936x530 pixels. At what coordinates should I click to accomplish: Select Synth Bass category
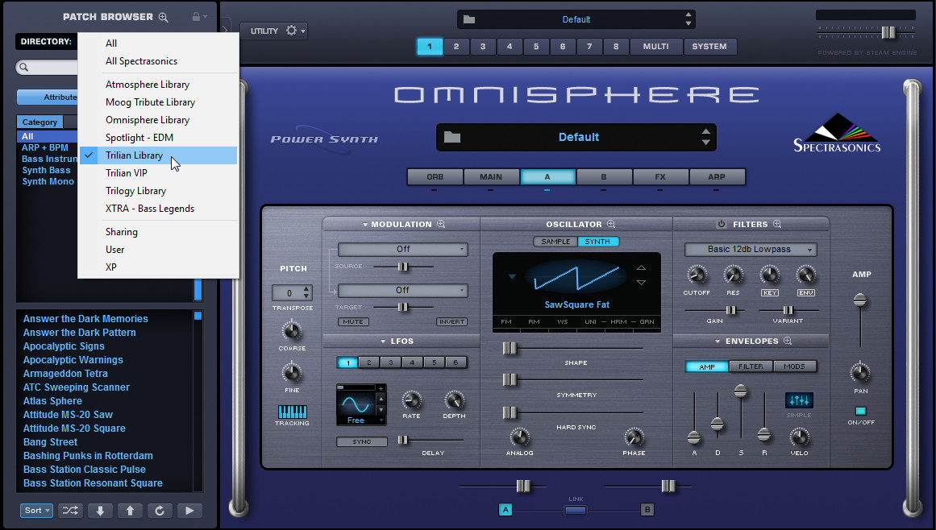click(46, 171)
